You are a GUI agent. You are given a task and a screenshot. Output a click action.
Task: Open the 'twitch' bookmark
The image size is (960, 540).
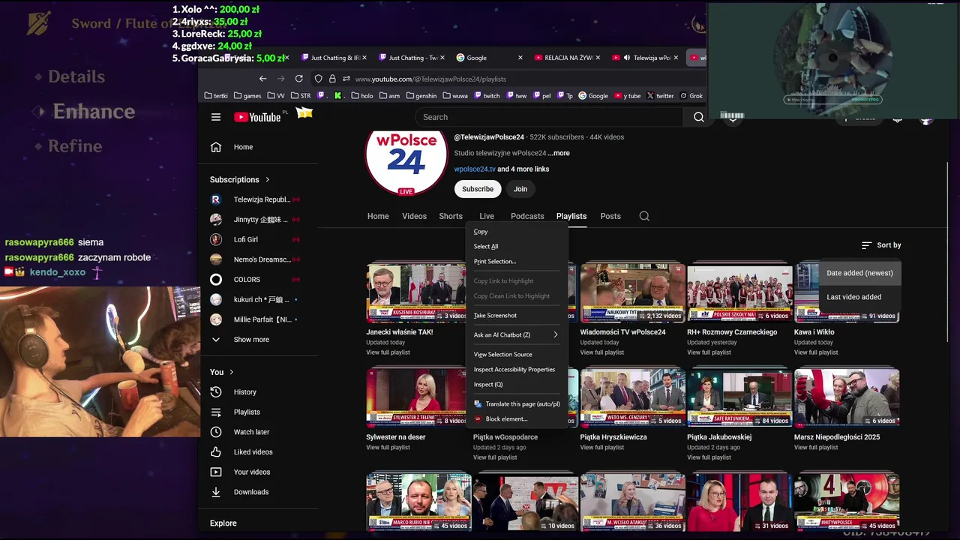[x=487, y=96]
